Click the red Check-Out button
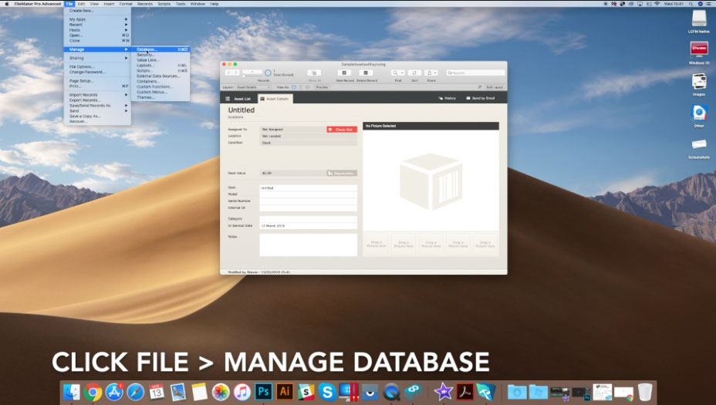This screenshot has height=405, width=716. click(x=342, y=130)
